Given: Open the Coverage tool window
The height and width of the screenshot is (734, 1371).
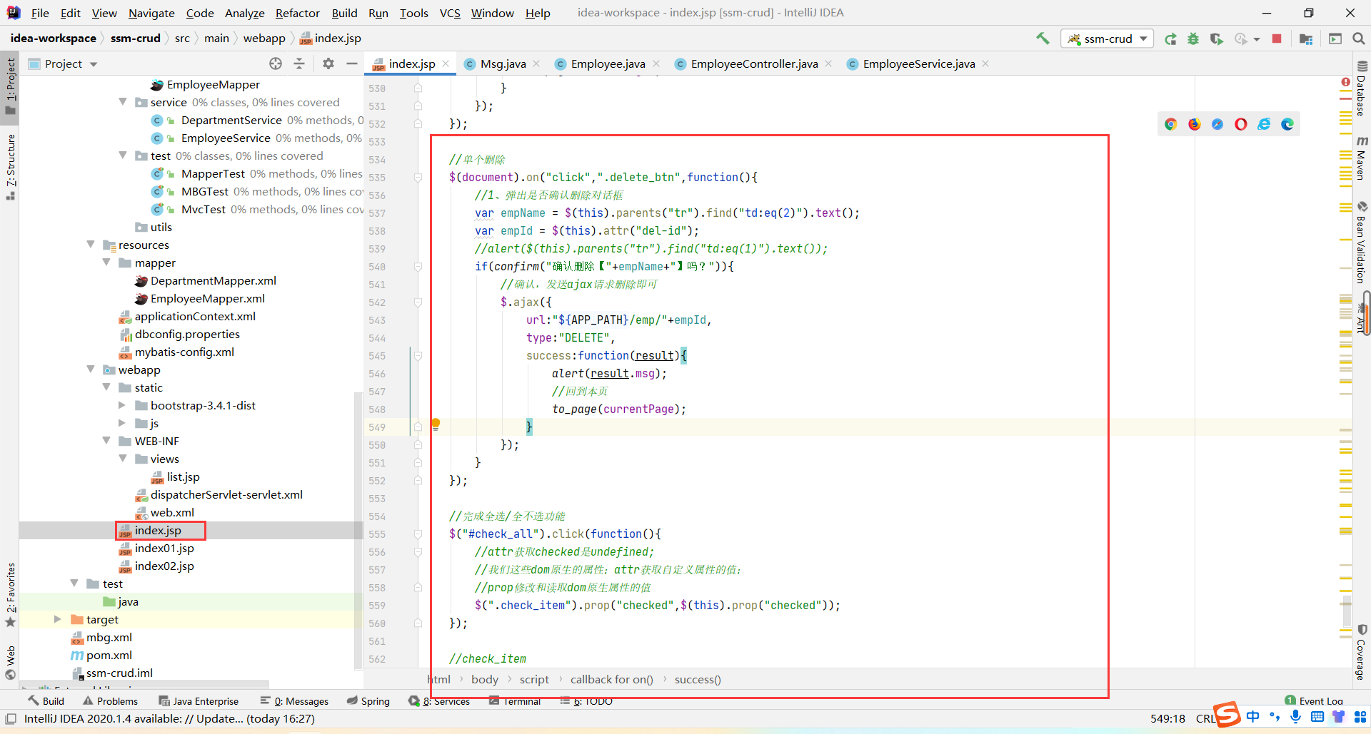Looking at the screenshot, I should [x=1361, y=651].
